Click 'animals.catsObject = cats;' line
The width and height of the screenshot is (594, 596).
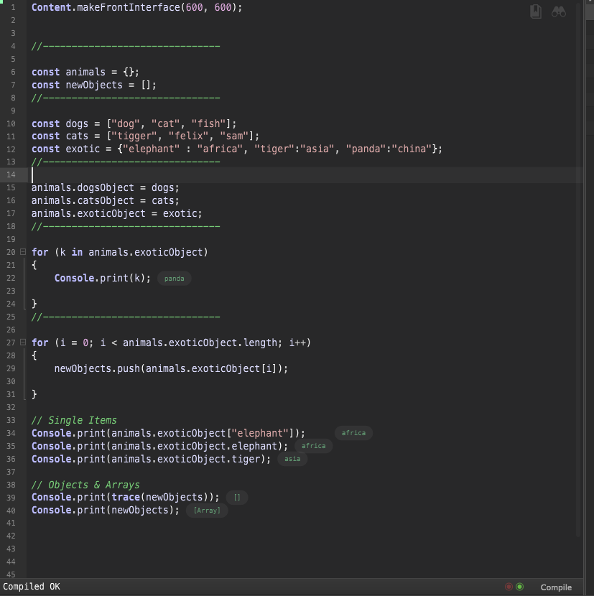[105, 200]
